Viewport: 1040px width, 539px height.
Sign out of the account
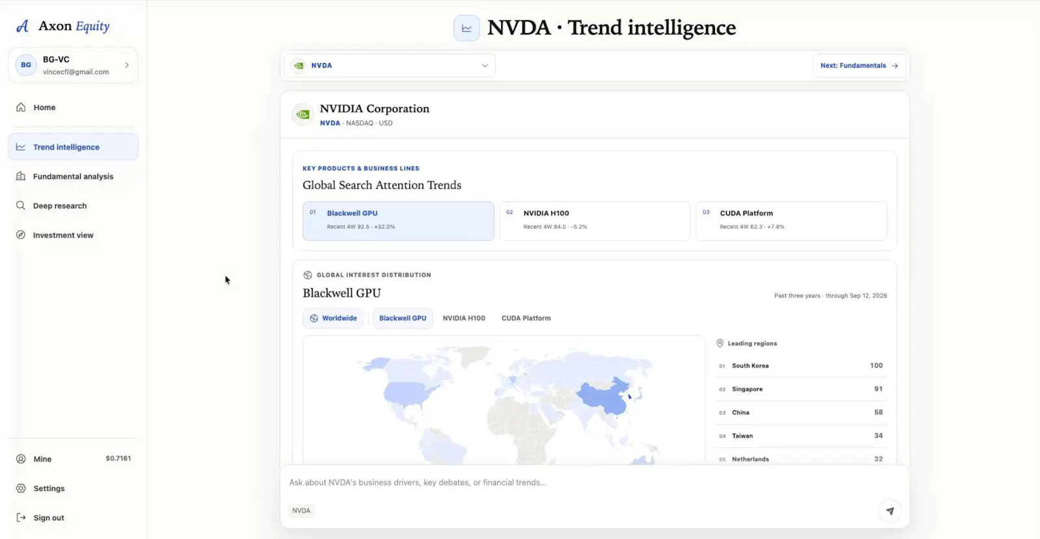pyautogui.click(x=73, y=518)
